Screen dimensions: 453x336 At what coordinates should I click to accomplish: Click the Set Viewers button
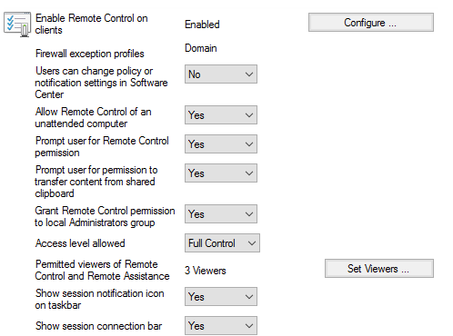[379, 269]
